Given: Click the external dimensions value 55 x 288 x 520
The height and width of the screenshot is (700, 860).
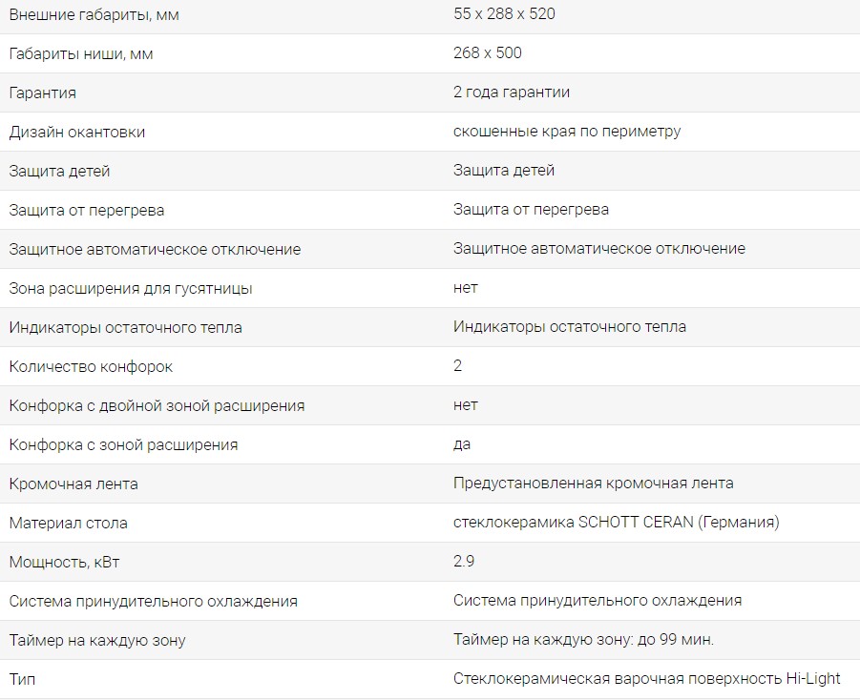Looking at the screenshot, I should 504,14.
